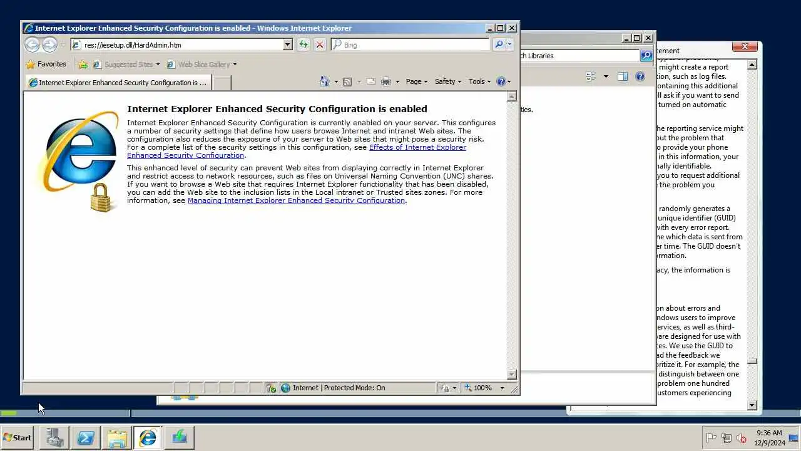Close the privacy statement window with red X
Screen dimensions: 801x451
(745, 46)
